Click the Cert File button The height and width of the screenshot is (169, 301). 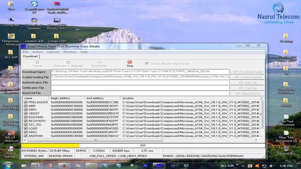(248, 88)
